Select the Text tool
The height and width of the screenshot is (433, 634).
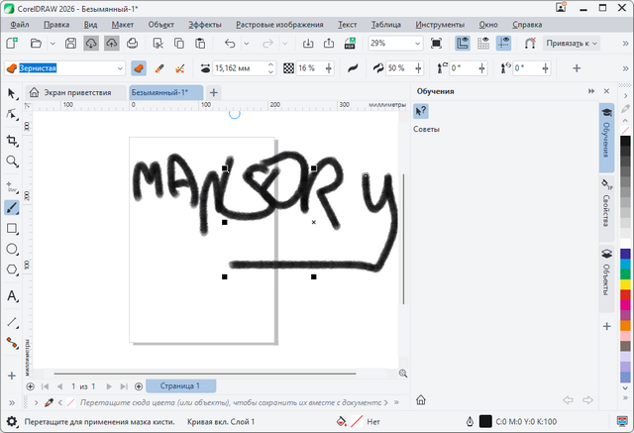pos(12,296)
